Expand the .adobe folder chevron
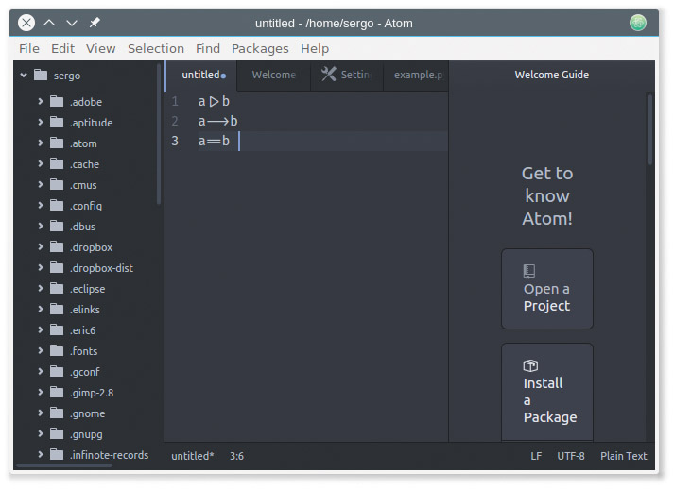 [41, 101]
